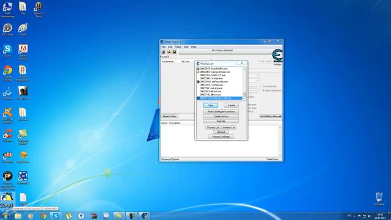Click the Value column header
This screenshot has width=391, height=220.
pos(185,61)
